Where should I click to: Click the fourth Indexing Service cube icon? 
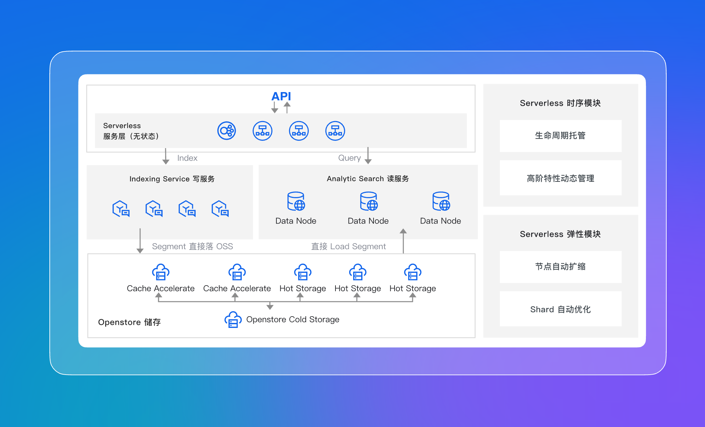pyautogui.click(x=220, y=209)
